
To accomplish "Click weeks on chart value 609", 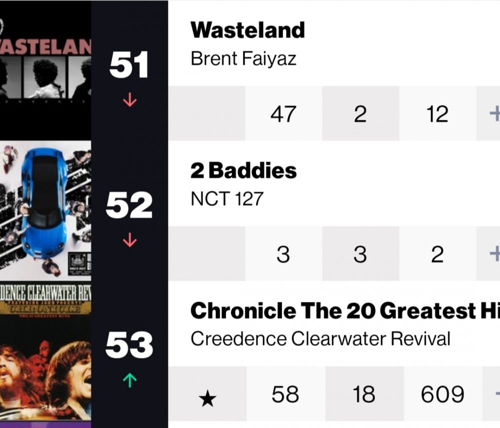I will [442, 394].
